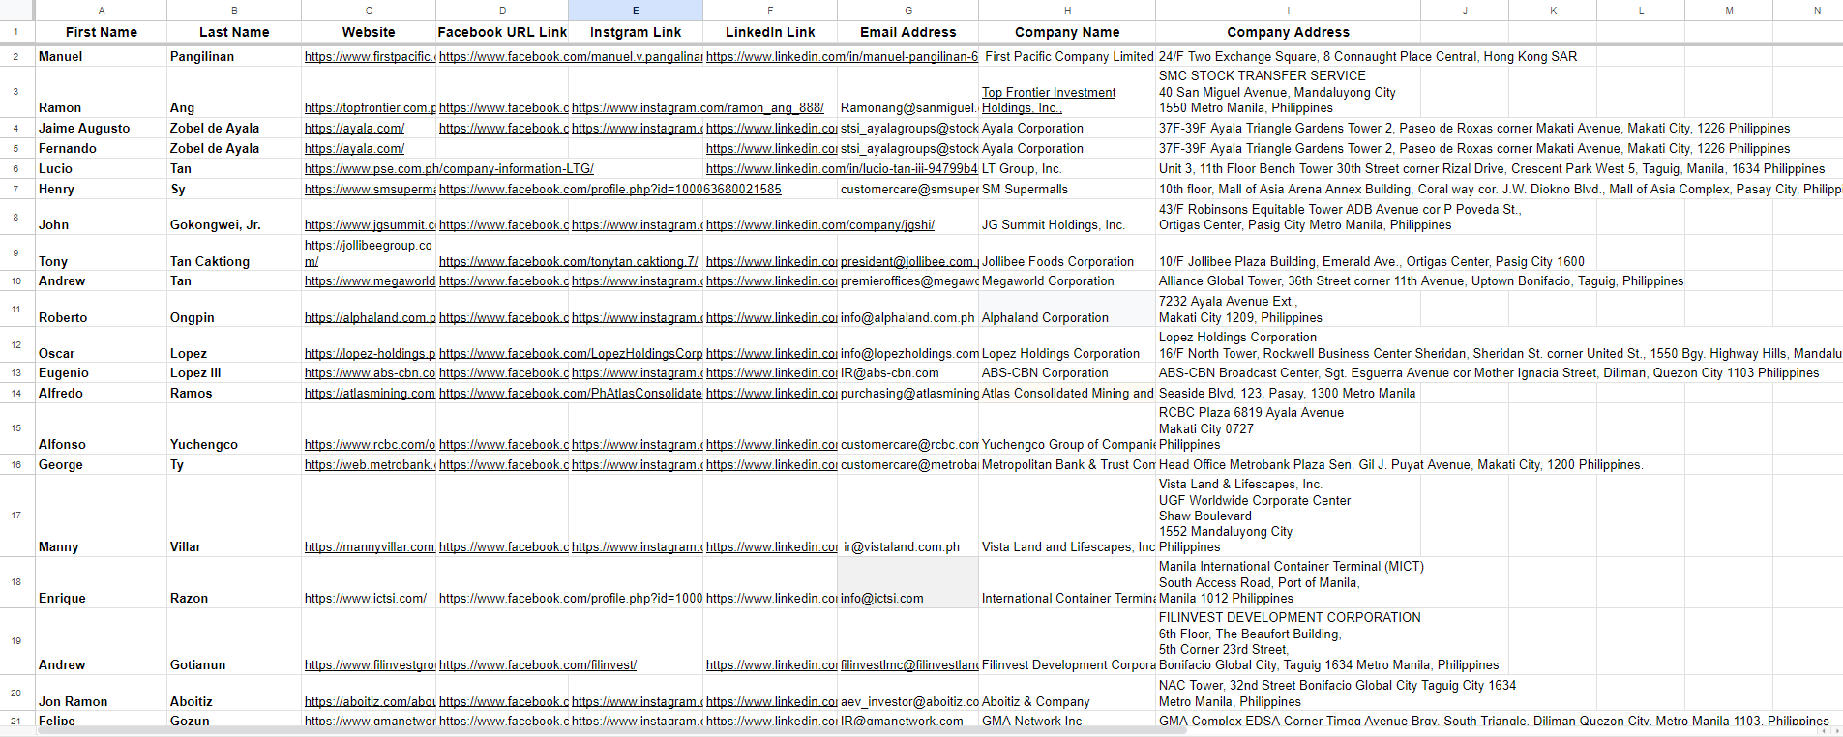Open the LopezHoldingsCorp Facebook link
This screenshot has width=1843, height=737.
[571, 354]
